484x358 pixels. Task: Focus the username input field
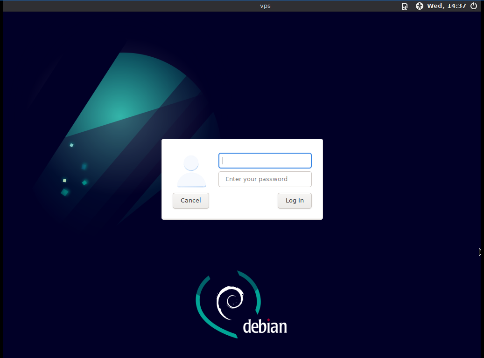[265, 160]
